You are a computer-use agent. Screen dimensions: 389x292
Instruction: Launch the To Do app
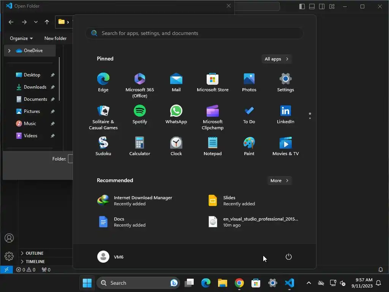(249, 114)
